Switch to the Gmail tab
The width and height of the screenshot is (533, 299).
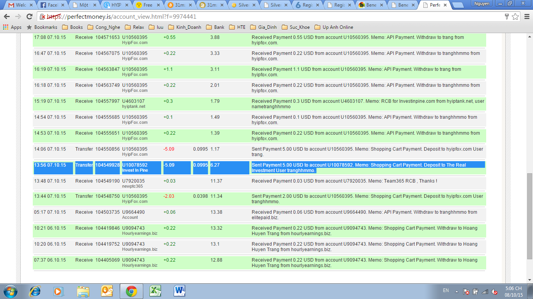click(x=18, y=5)
